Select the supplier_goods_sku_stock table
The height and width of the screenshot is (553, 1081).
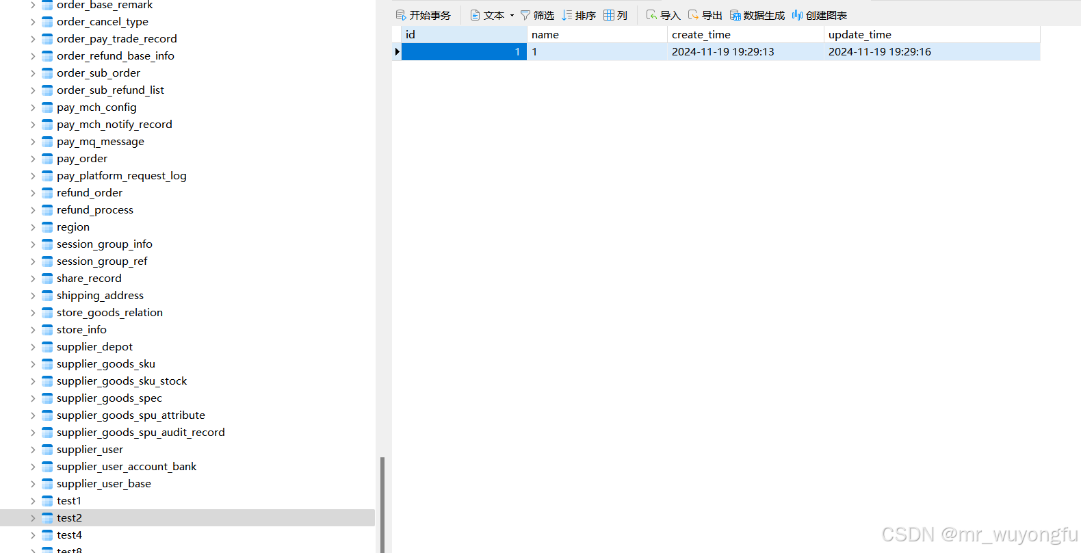tap(122, 381)
